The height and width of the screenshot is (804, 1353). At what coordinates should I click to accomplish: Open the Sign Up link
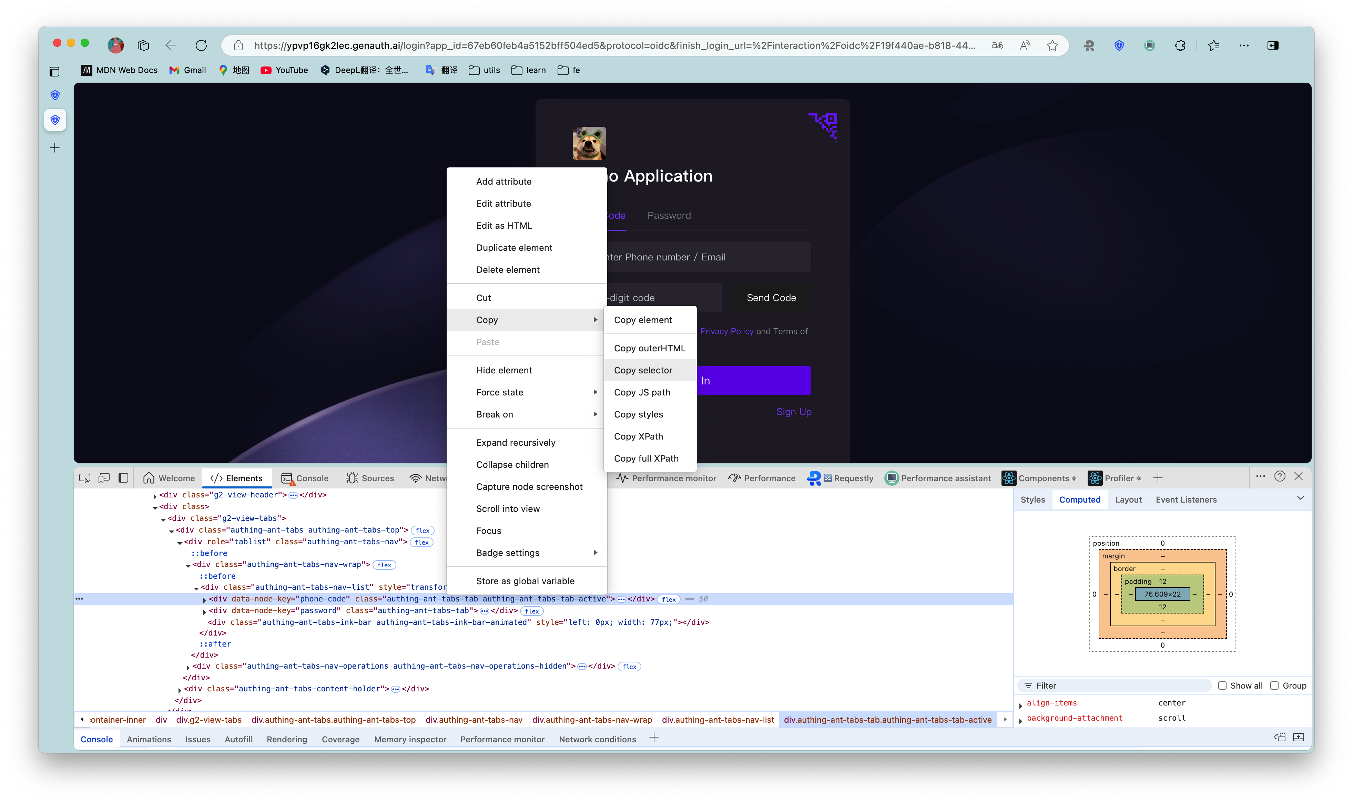point(793,412)
